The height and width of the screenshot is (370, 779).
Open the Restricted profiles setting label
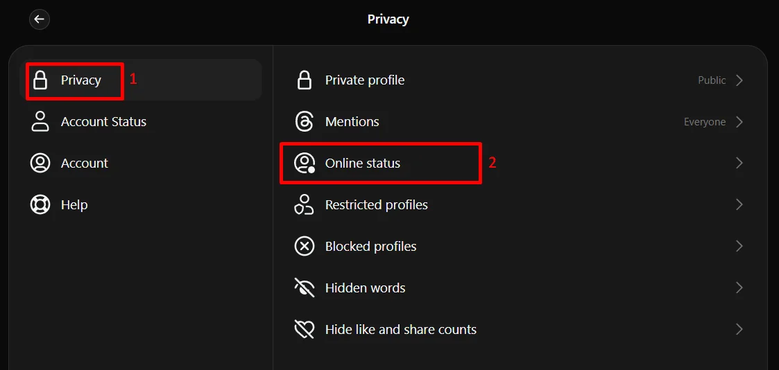pos(376,205)
